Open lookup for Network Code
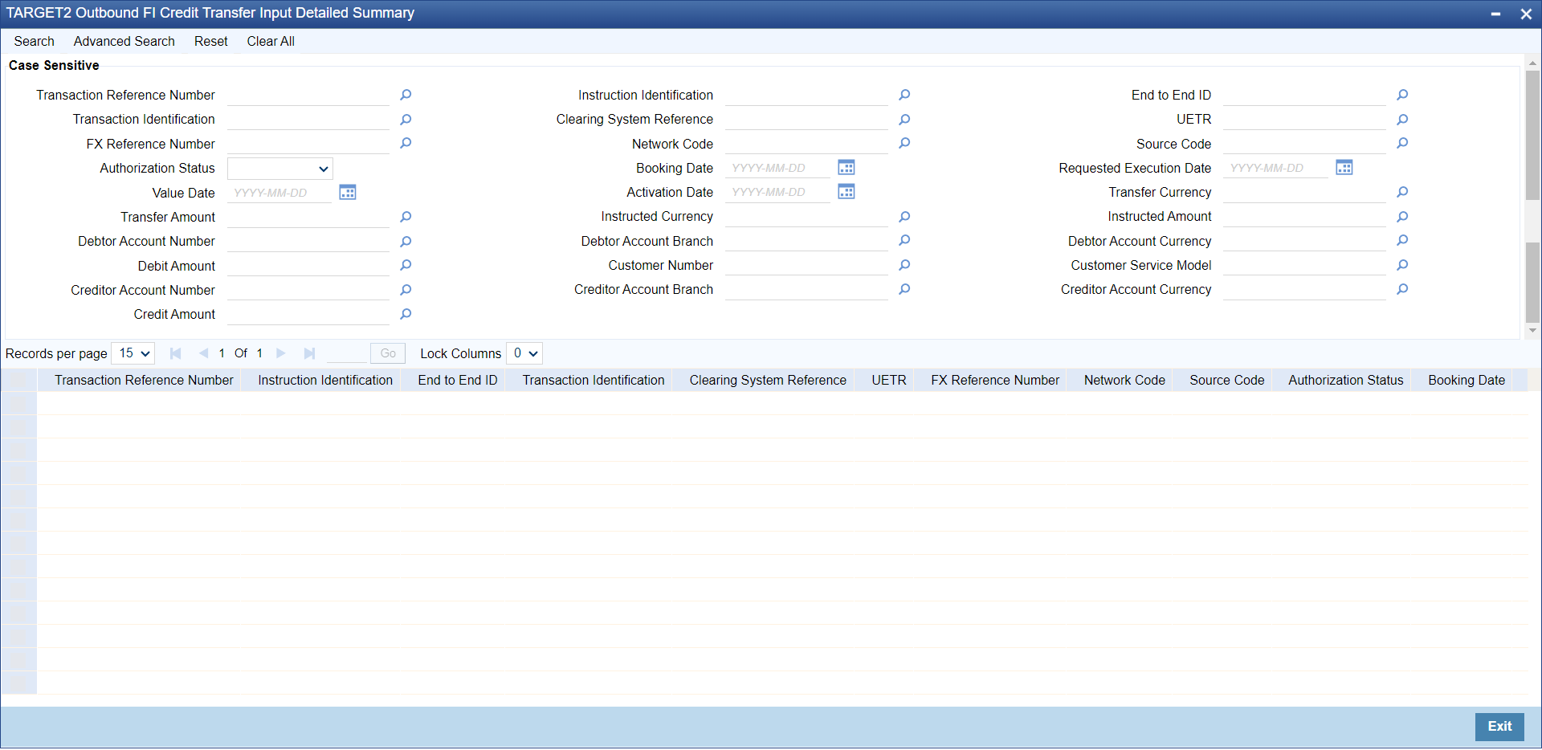1542x750 pixels. (x=904, y=144)
